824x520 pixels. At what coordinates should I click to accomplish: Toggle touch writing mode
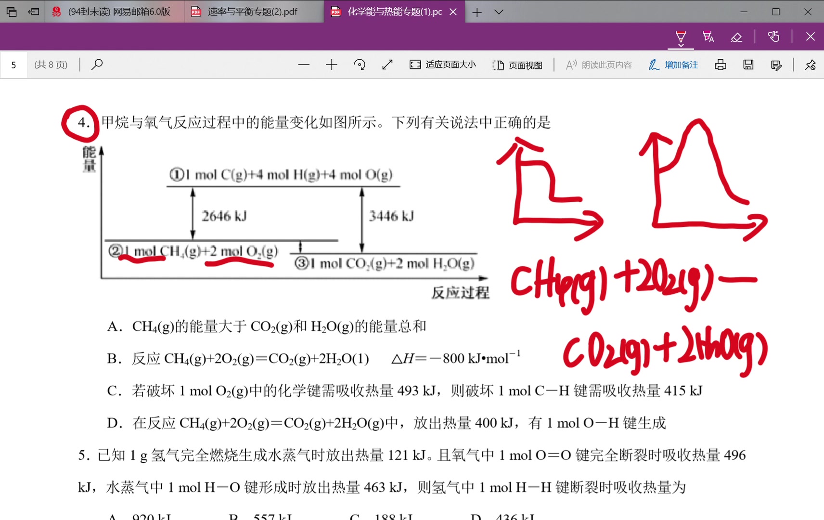773,36
